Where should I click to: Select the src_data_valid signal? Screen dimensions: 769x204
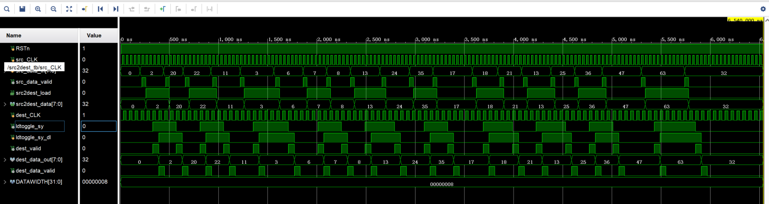pos(34,82)
